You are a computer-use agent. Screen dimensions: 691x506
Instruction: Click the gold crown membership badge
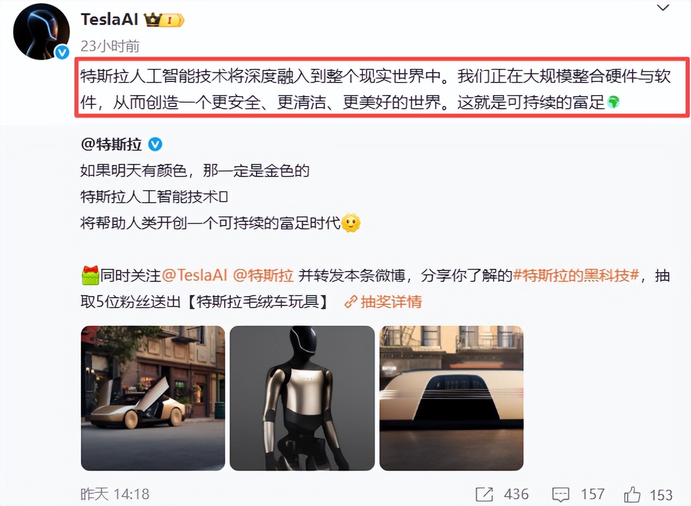[x=163, y=20]
